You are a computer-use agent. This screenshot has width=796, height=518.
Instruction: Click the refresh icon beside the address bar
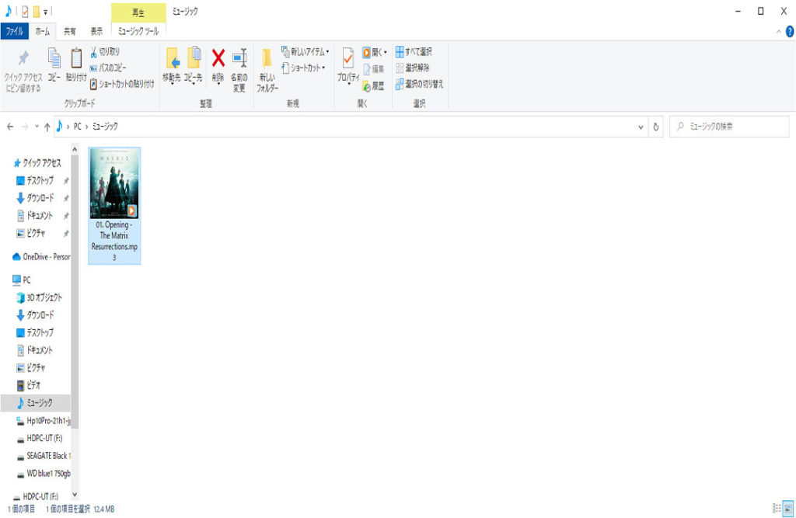(x=656, y=127)
